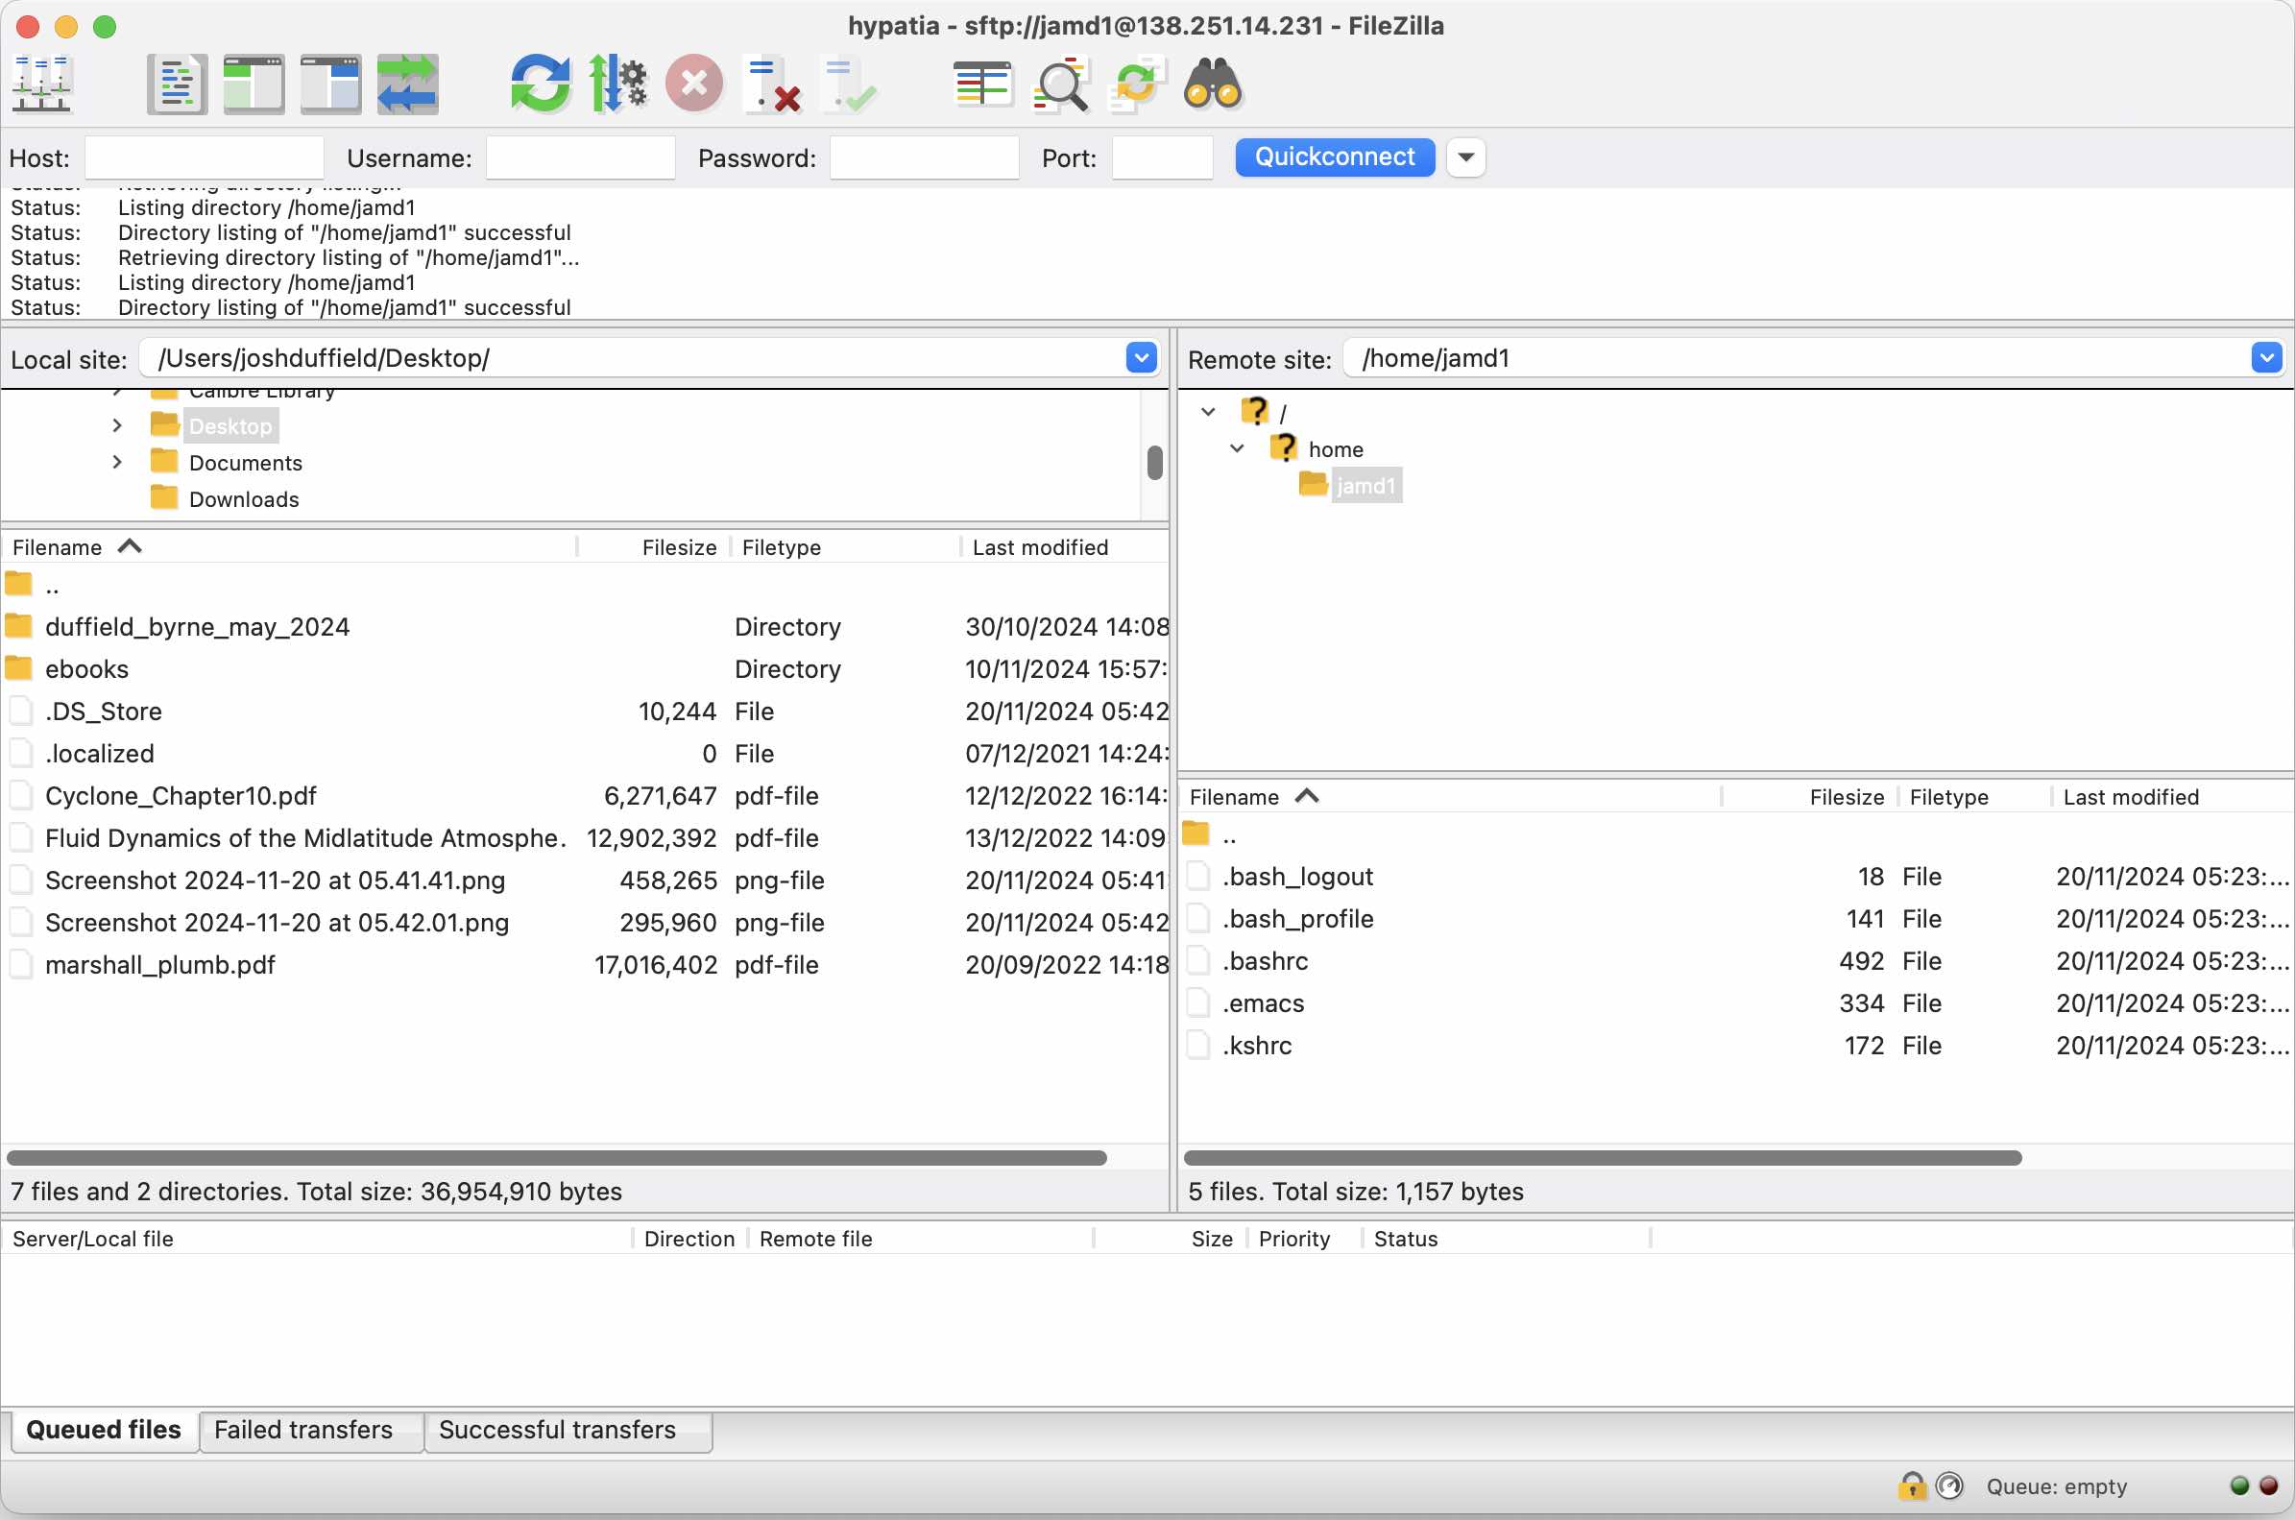This screenshot has height=1520, width=2295.
Task: Open Local site path dropdown
Action: click(x=1141, y=358)
